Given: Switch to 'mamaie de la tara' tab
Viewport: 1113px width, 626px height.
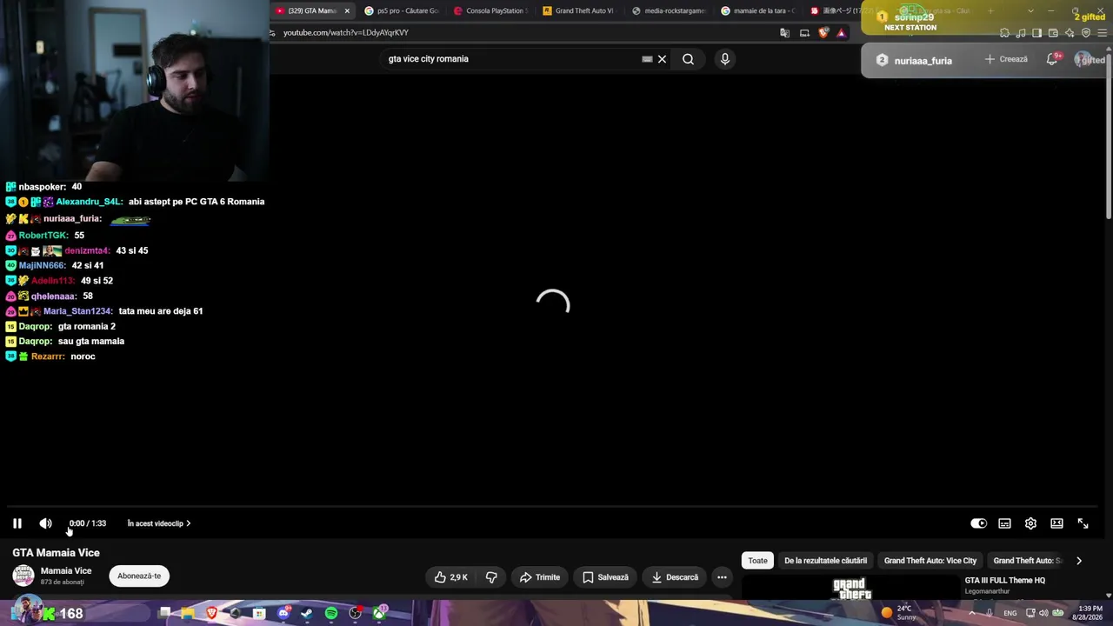Looking at the screenshot, I should click(756, 11).
